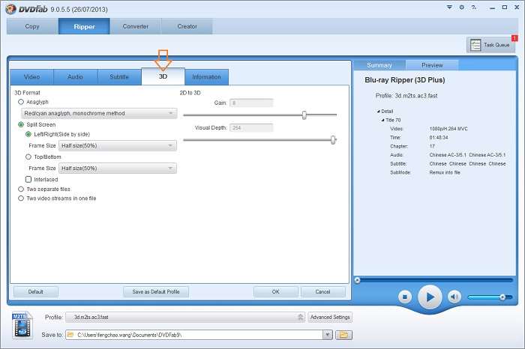Click the preview playback seek bar
This screenshot has width=525, height=349.
(x=433, y=280)
